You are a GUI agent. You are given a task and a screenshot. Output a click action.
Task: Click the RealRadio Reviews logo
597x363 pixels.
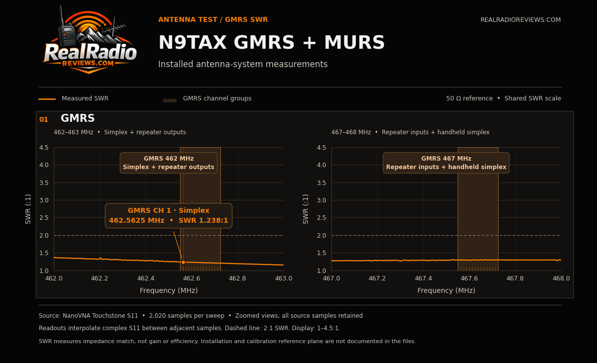pyautogui.click(x=90, y=40)
